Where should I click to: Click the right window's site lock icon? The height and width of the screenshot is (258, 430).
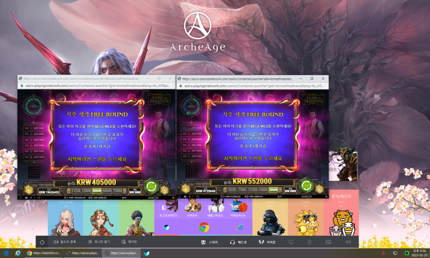pyautogui.click(x=180, y=86)
